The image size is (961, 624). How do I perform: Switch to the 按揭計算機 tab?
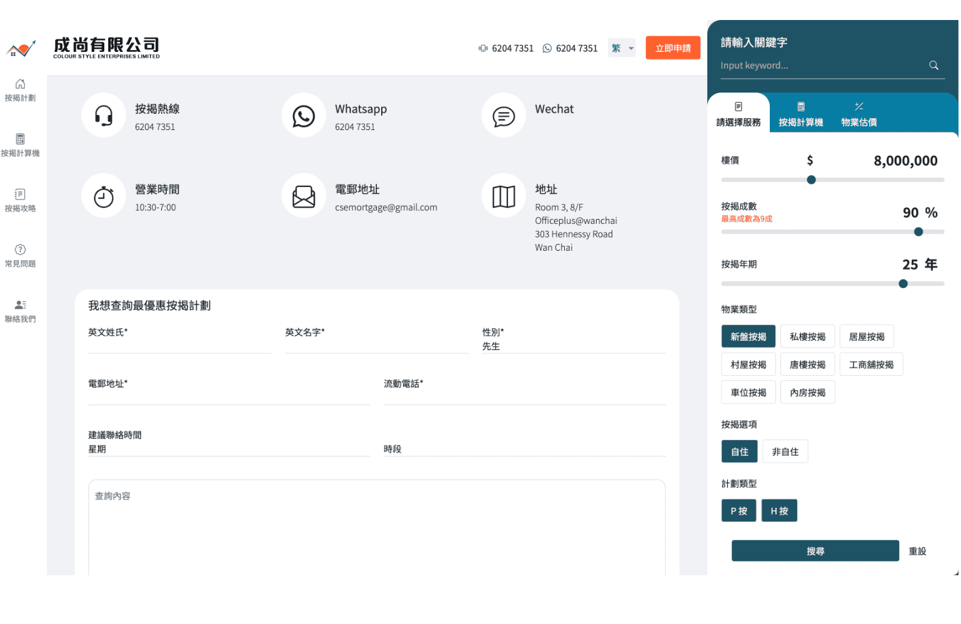click(800, 114)
